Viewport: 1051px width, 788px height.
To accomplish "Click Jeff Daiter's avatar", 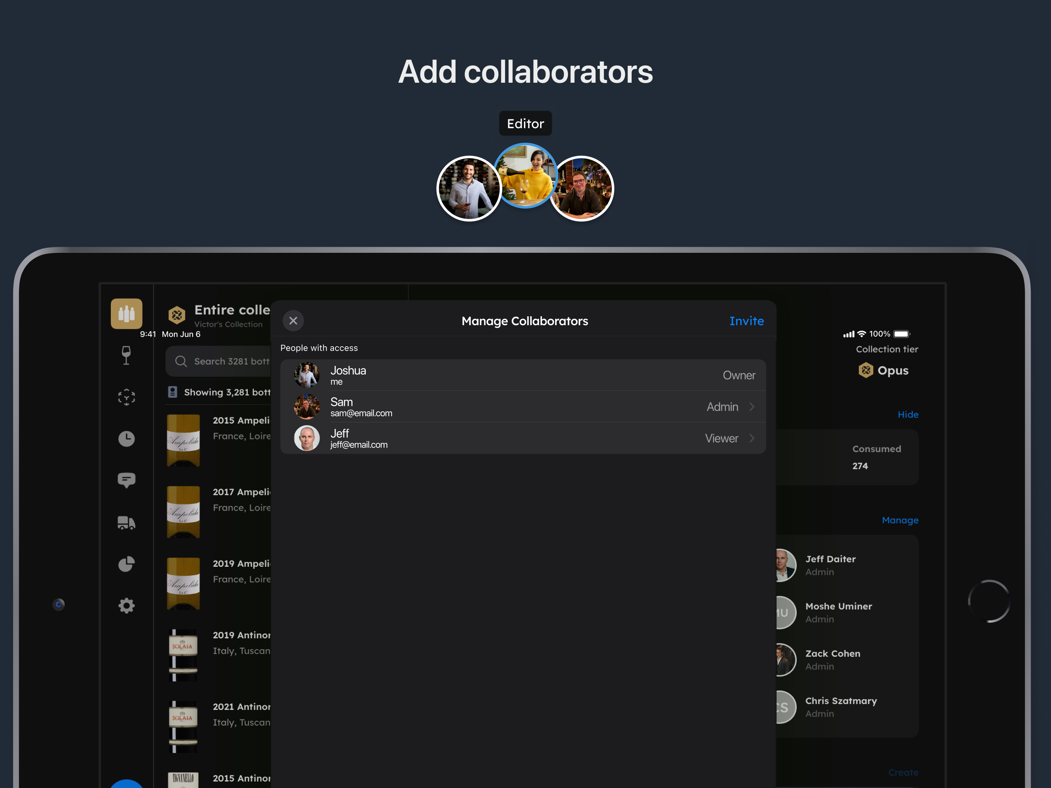I will click(786, 565).
